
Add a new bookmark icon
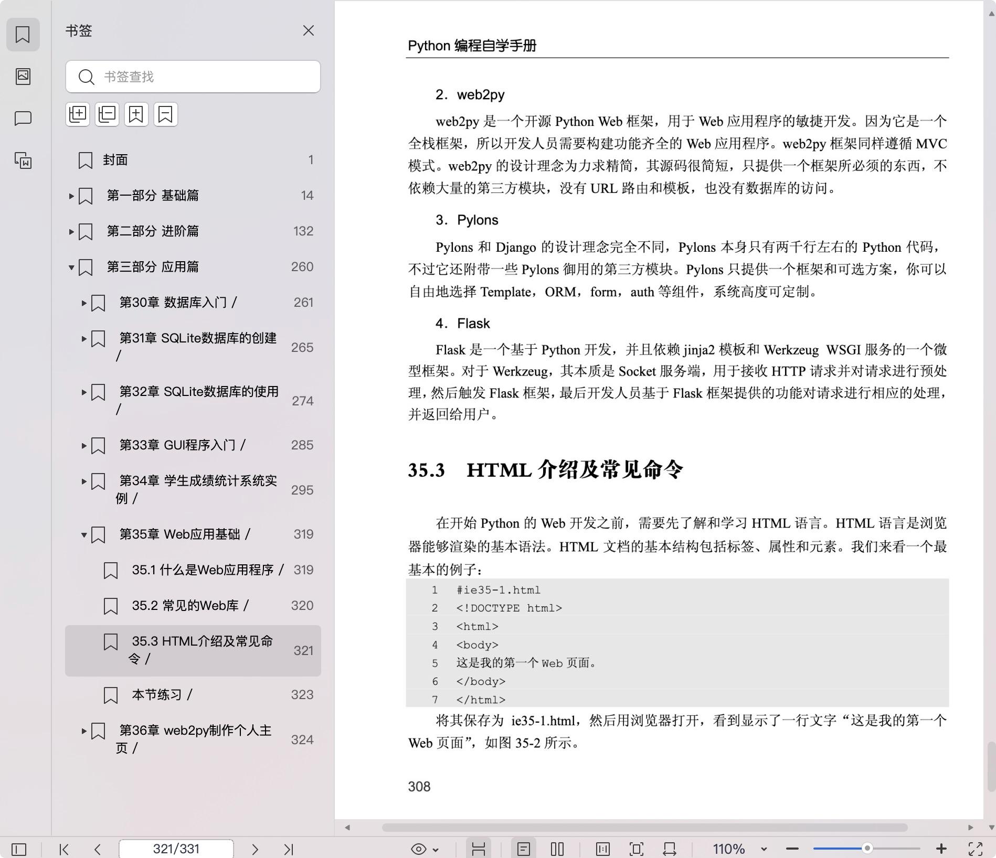(136, 114)
